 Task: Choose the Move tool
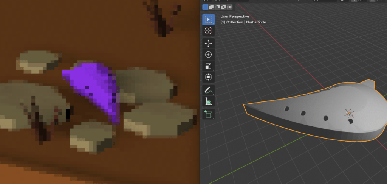click(208, 44)
